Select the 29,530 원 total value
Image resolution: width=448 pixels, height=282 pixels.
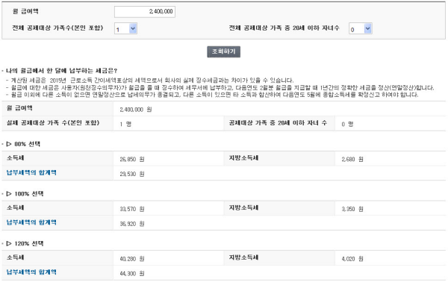point(132,174)
